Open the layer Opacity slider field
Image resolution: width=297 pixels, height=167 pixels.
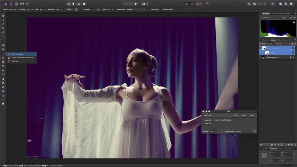tap(271, 44)
